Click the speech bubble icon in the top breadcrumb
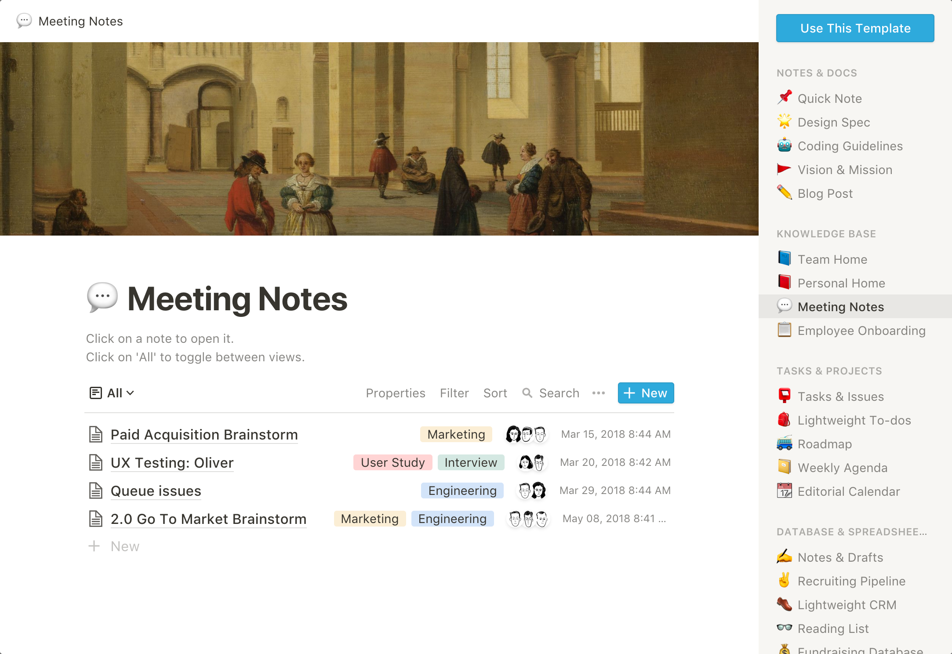This screenshot has width=952, height=654. pos(24,21)
